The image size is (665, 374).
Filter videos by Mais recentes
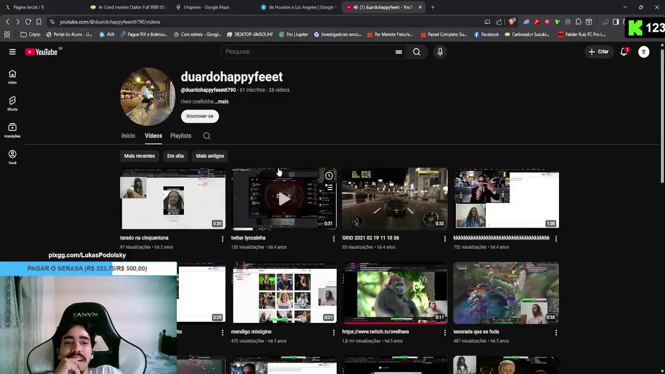click(139, 156)
